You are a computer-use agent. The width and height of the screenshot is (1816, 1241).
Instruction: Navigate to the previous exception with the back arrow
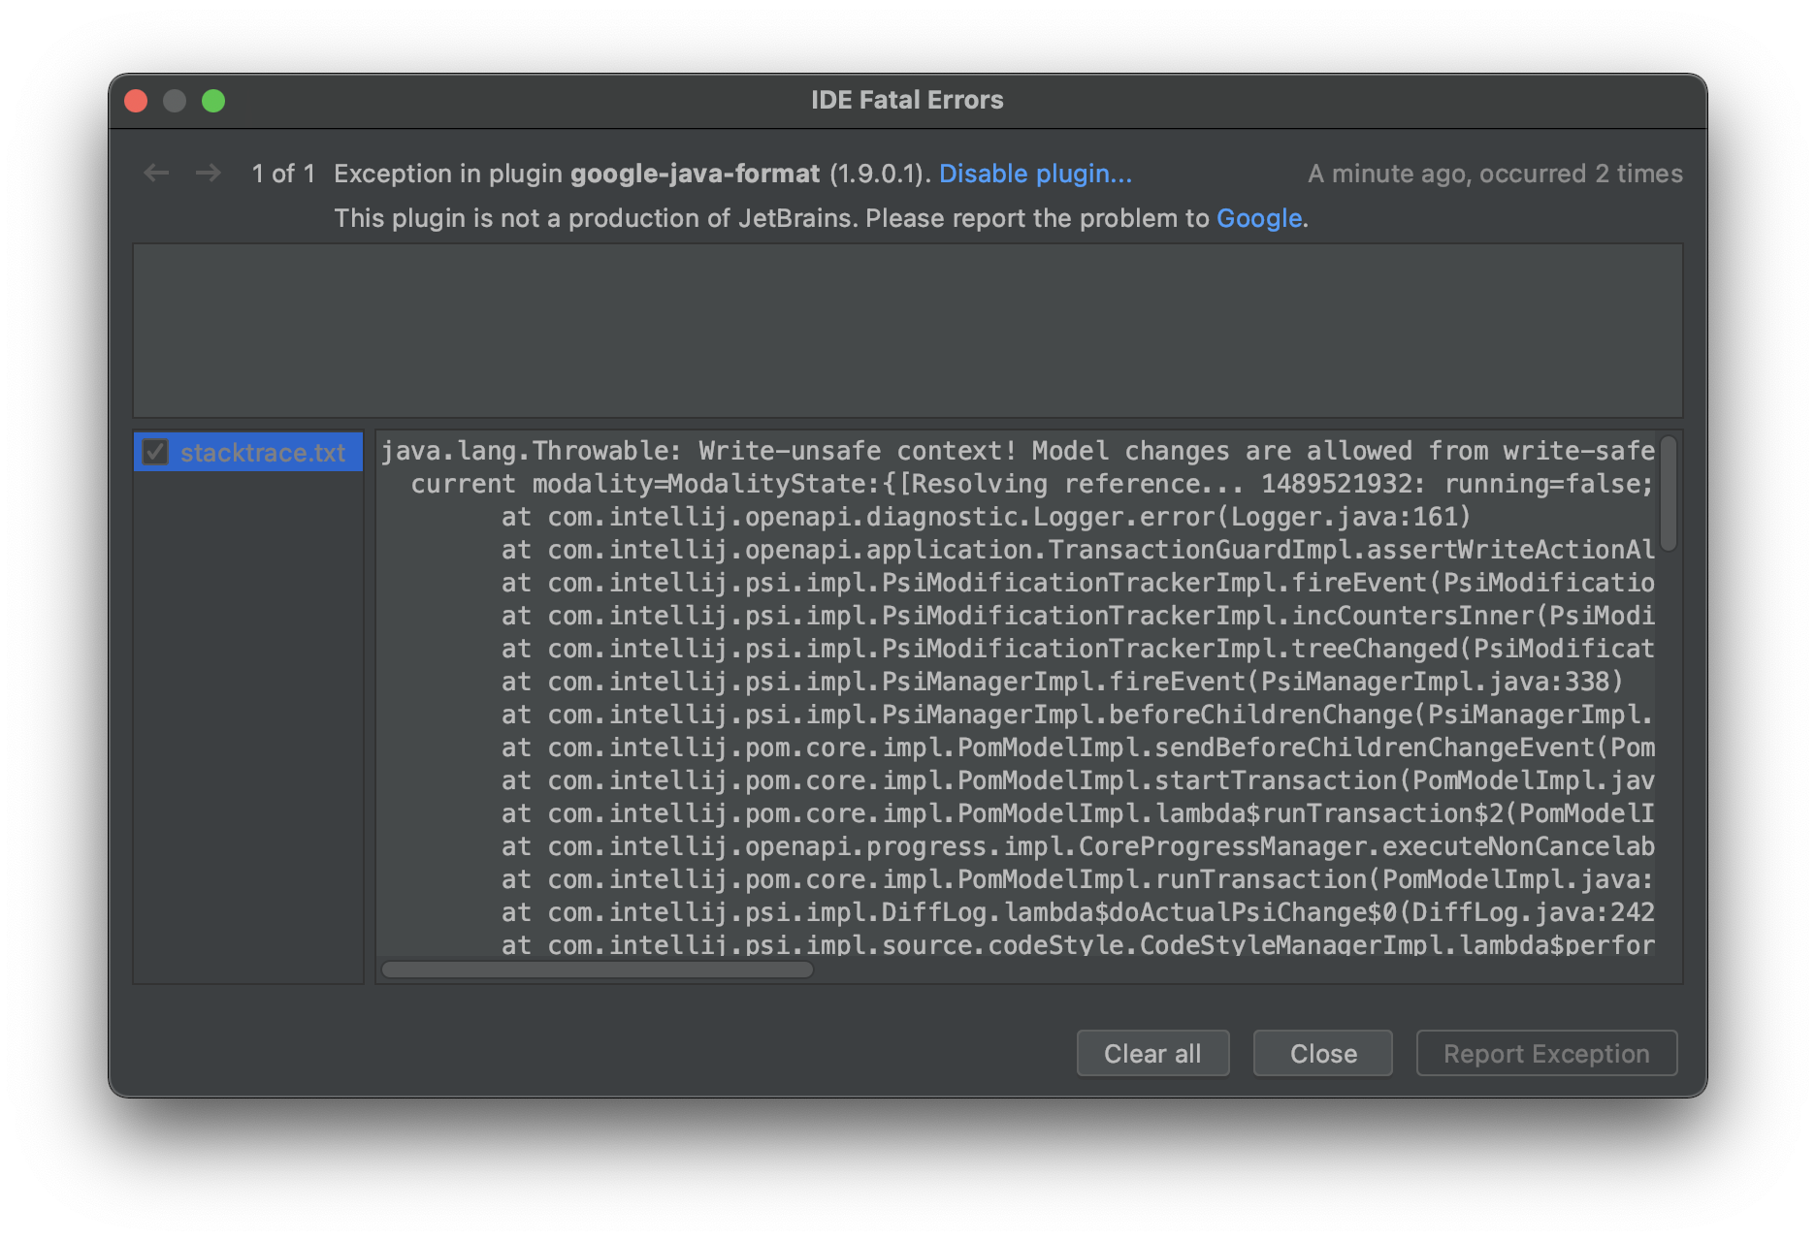click(156, 173)
